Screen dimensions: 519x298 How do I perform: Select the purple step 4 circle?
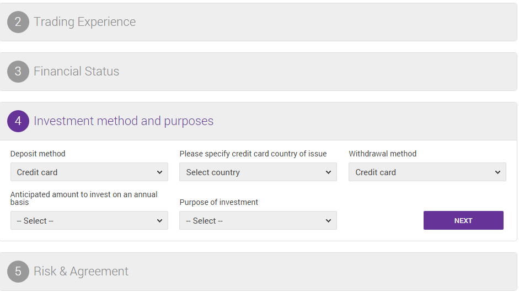click(x=18, y=121)
